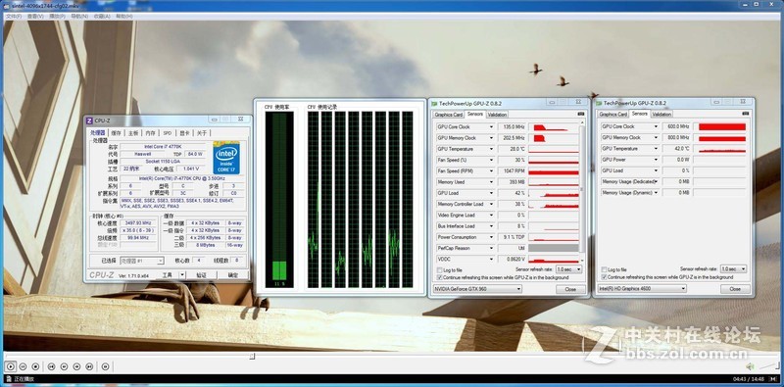The width and height of the screenshot is (784, 387).
Task: Open the 帮助(H) menu in the player
Action: tap(124, 16)
